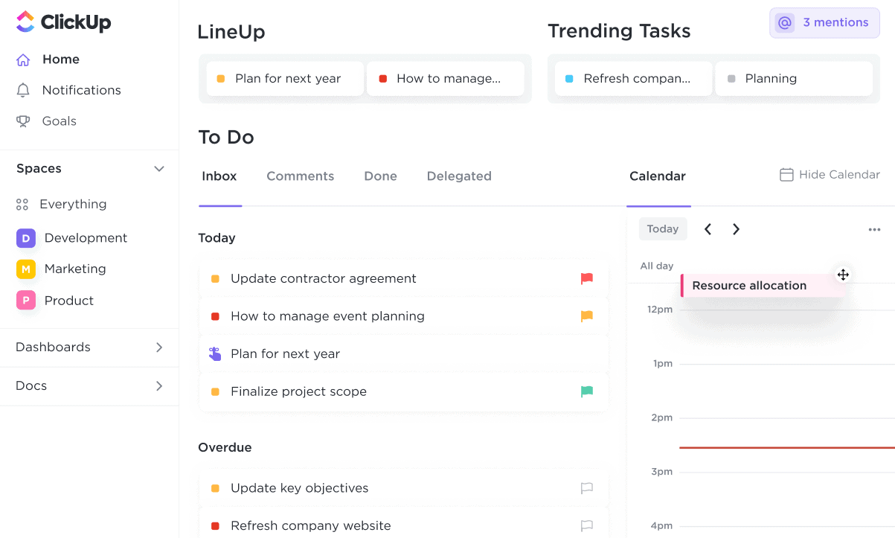Click yellow status square on Finalize project scope

tap(215, 391)
